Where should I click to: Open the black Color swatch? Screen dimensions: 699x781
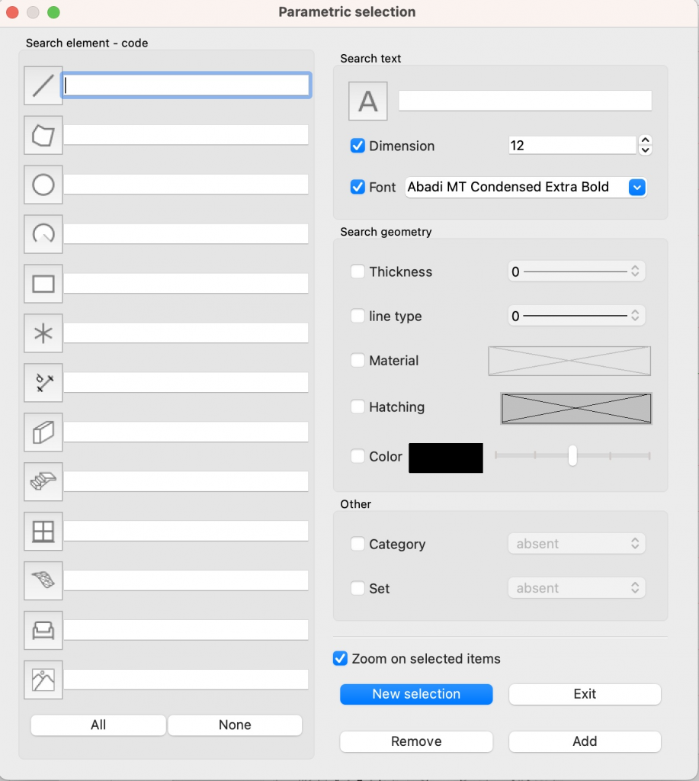pyautogui.click(x=446, y=458)
